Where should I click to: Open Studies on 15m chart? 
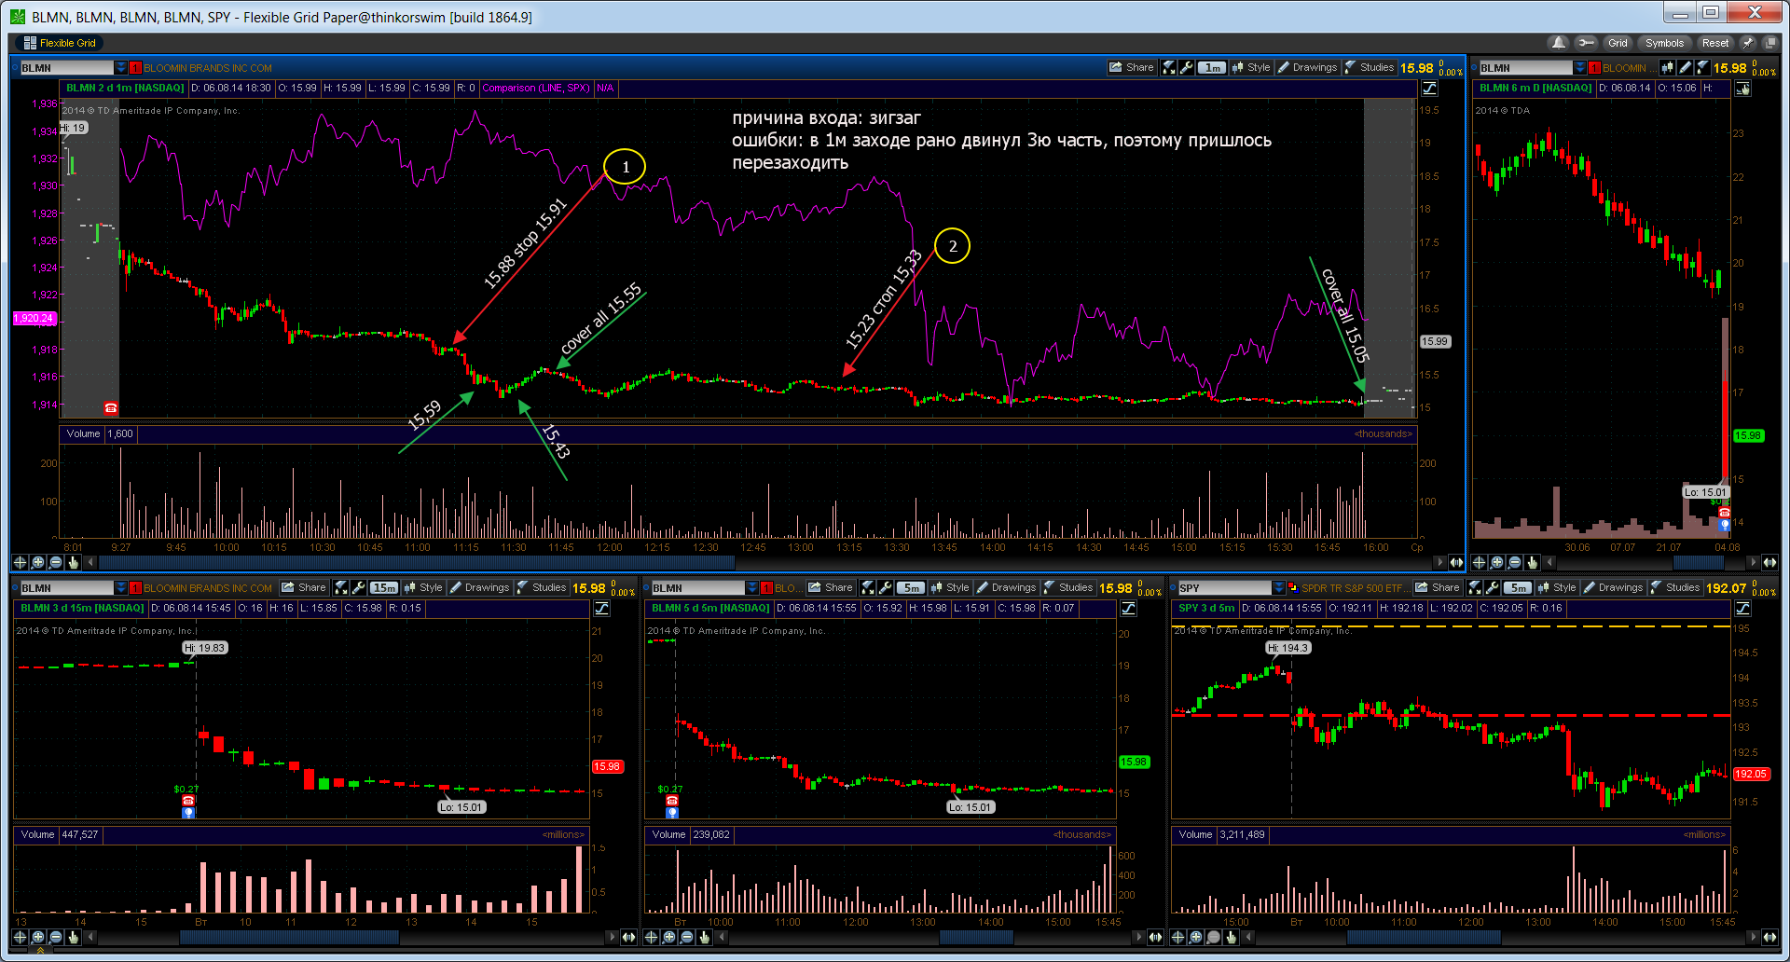[x=542, y=587]
